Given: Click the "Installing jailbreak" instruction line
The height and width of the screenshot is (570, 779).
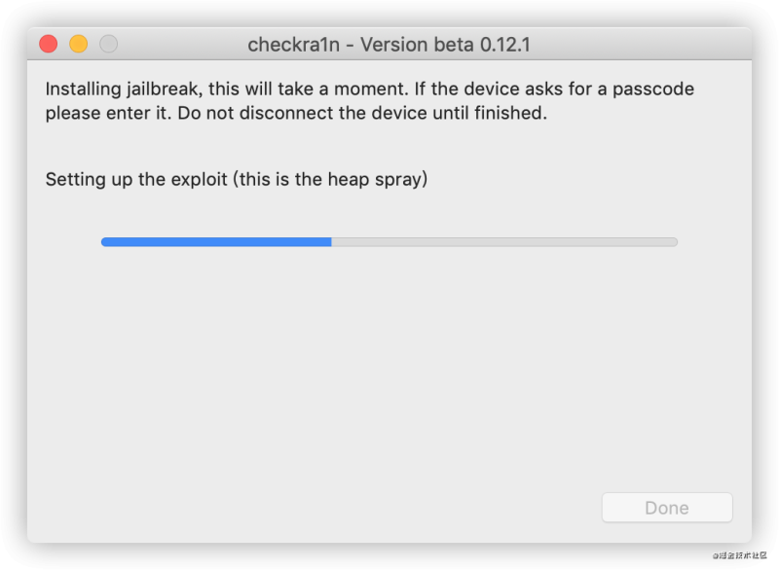Looking at the screenshot, I should [x=370, y=89].
